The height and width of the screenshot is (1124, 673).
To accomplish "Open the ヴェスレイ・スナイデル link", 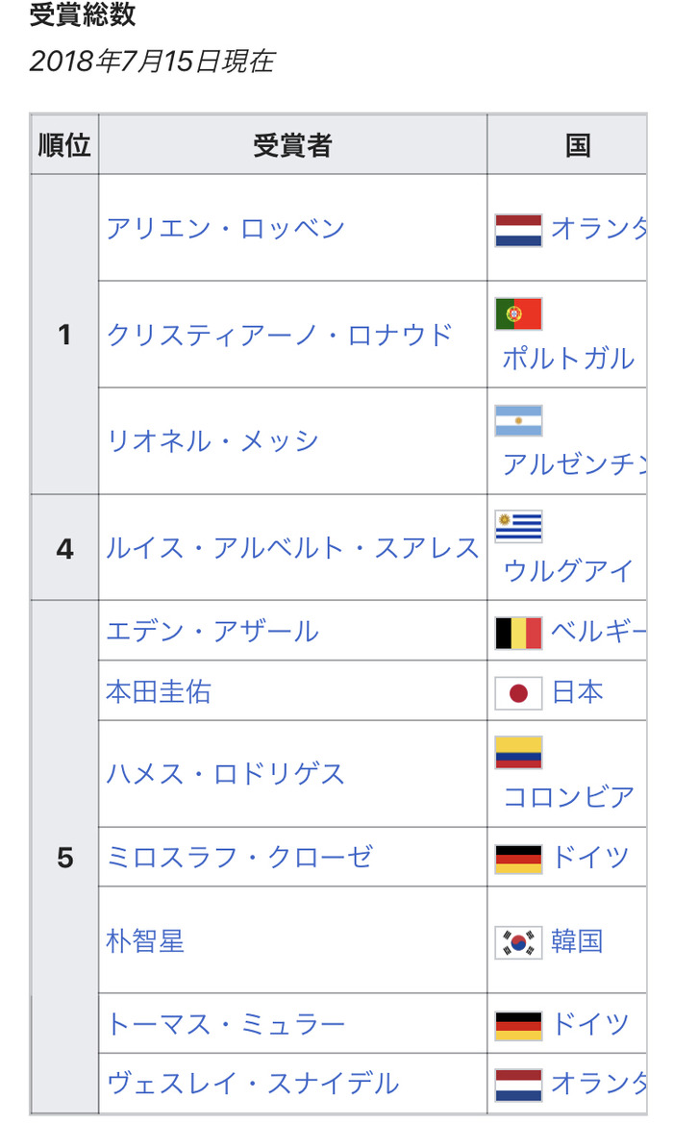I will [x=252, y=1084].
